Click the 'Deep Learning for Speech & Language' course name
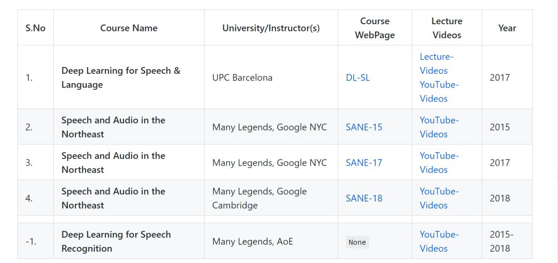The image size is (558, 263). tap(120, 78)
